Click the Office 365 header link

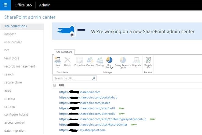tap(23, 5)
